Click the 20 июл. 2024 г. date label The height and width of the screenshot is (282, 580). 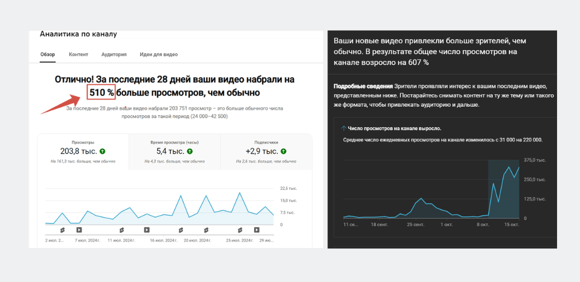click(x=198, y=240)
